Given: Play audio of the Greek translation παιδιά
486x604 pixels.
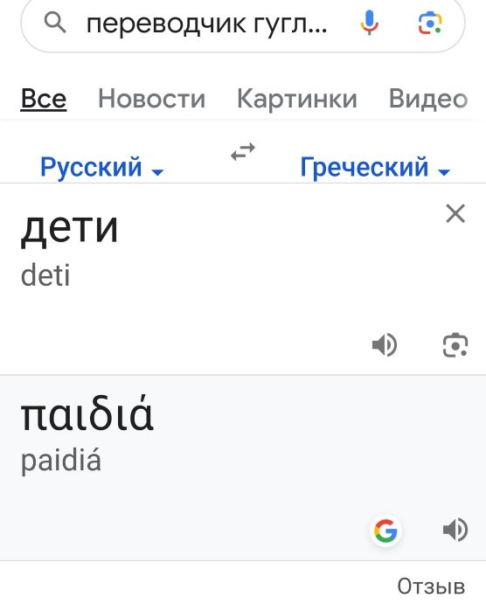Looking at the screenshot, I should point(455,530).
